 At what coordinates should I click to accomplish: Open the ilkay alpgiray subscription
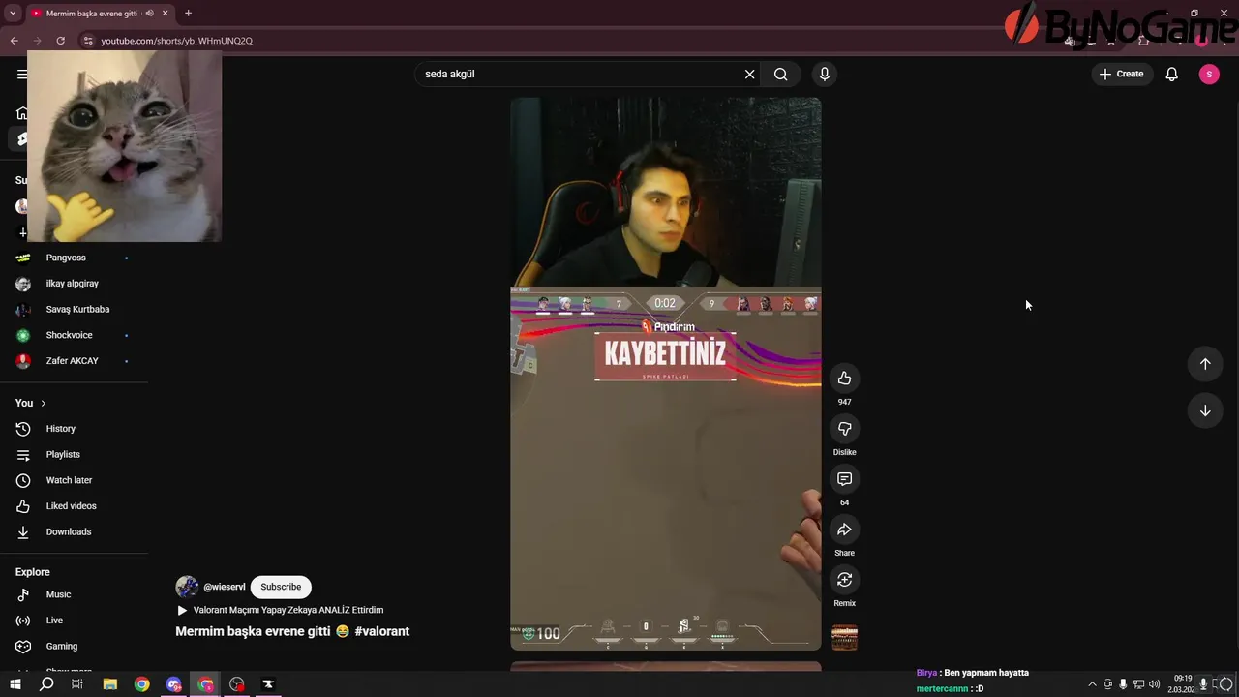click(73, 284)
